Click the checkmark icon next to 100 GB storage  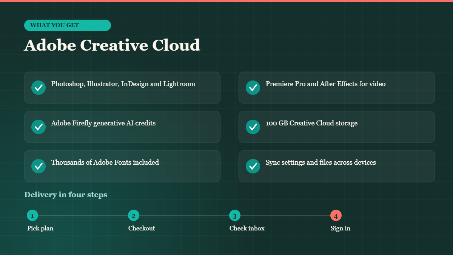(253, 127)
